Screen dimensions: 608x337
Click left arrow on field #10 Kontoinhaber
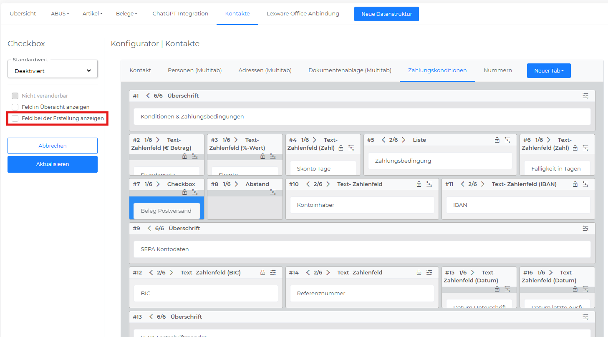(308, 184)
